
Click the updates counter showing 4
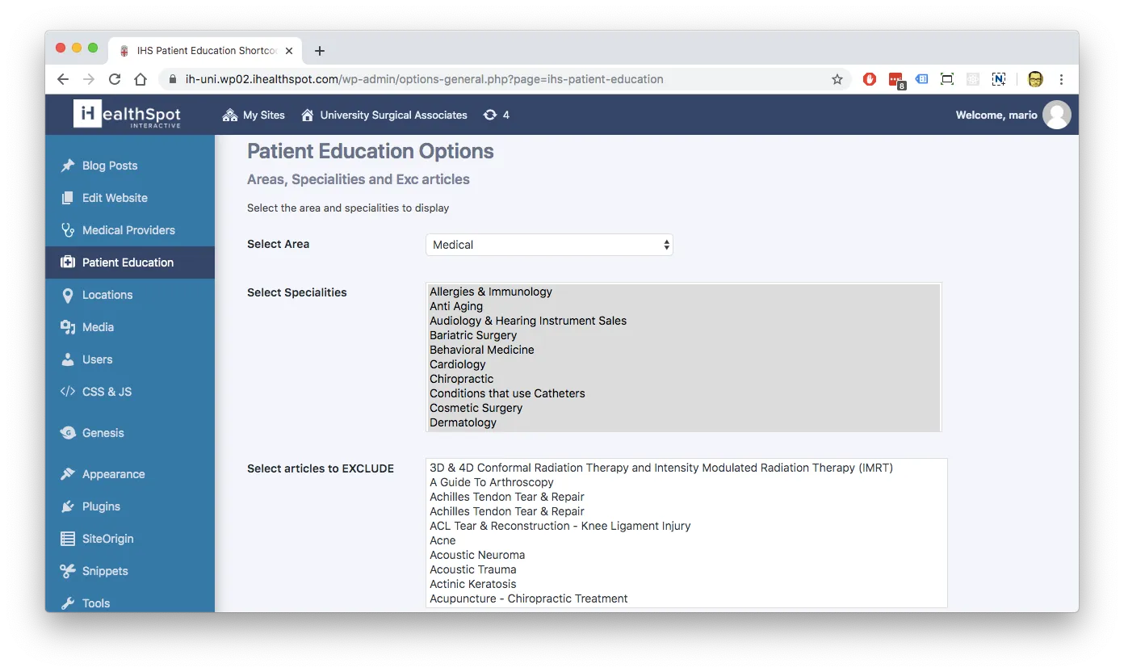pos(496,115)
